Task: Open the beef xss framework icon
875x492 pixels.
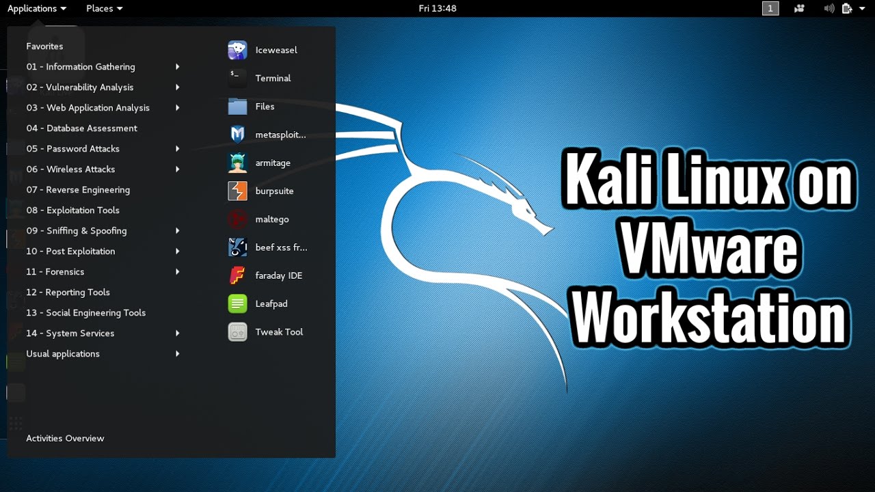Action: [x=237, y=247]
